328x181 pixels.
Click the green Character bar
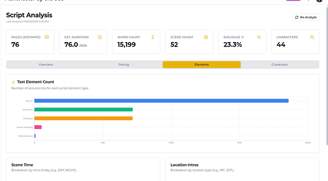84,109
